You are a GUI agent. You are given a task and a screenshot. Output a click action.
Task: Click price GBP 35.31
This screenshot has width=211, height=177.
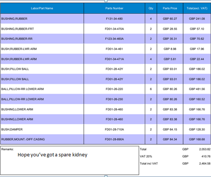(170, 39)
